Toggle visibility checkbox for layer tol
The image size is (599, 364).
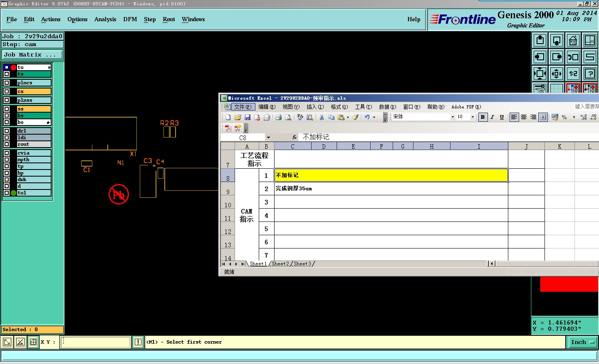(x=7, y=193)
